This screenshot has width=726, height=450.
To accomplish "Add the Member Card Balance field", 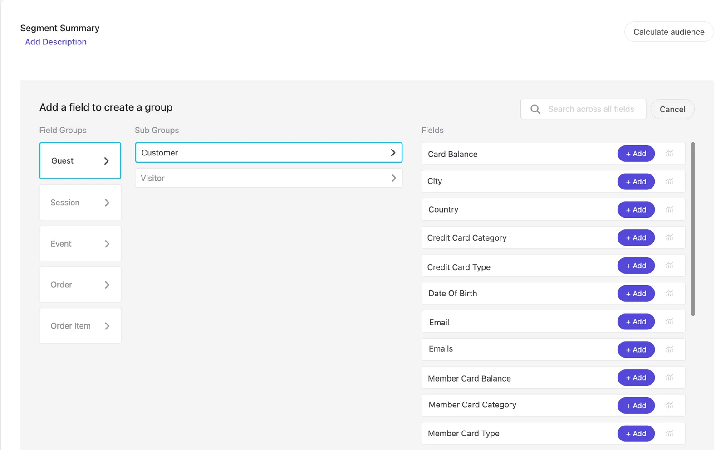I will pyautogui.click(x=636, y=377).
